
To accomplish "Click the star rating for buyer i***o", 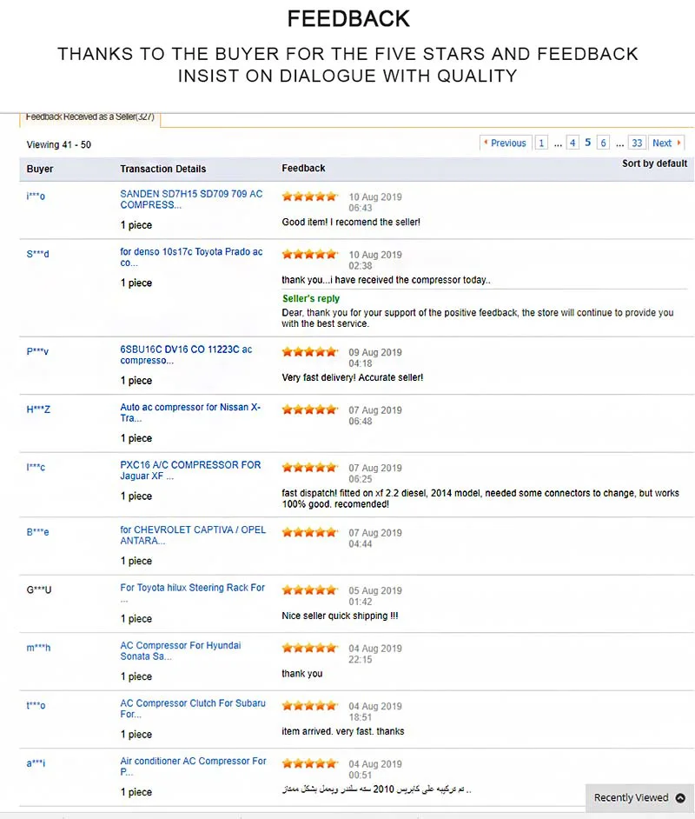I will coord(310,196).
